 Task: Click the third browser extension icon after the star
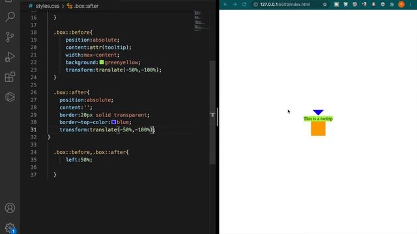click(x=354, y=5)
